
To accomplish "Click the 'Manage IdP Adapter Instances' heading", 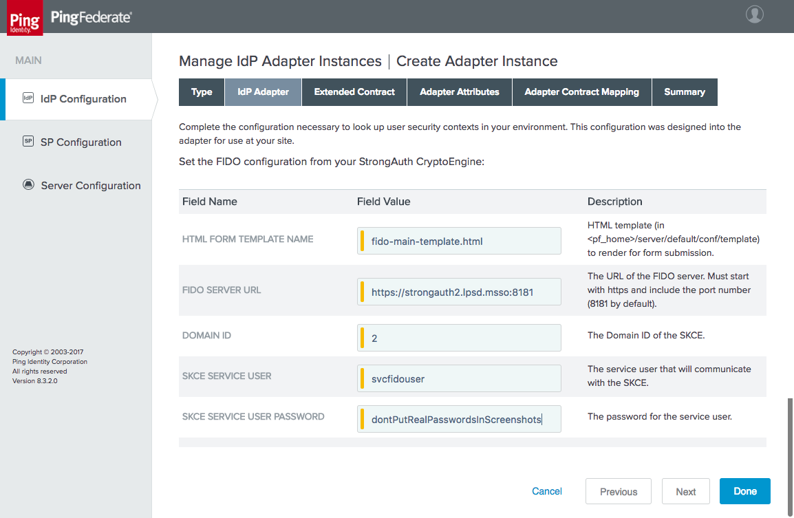I will click(280, 61).
